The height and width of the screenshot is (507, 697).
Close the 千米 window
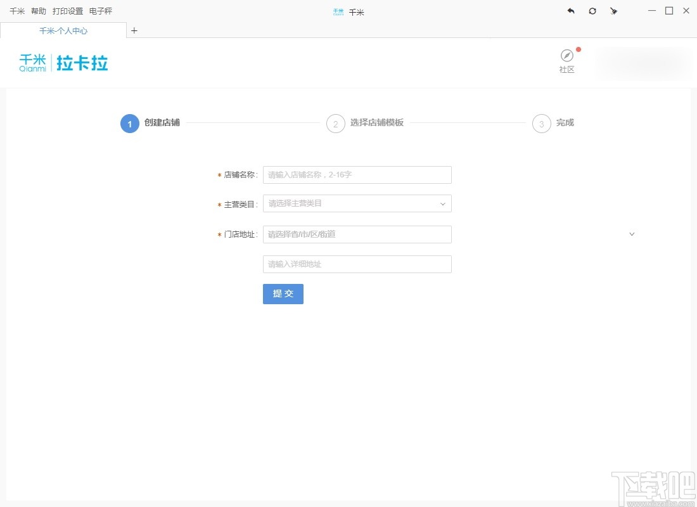pyautogui.click(x=686, y=11)
